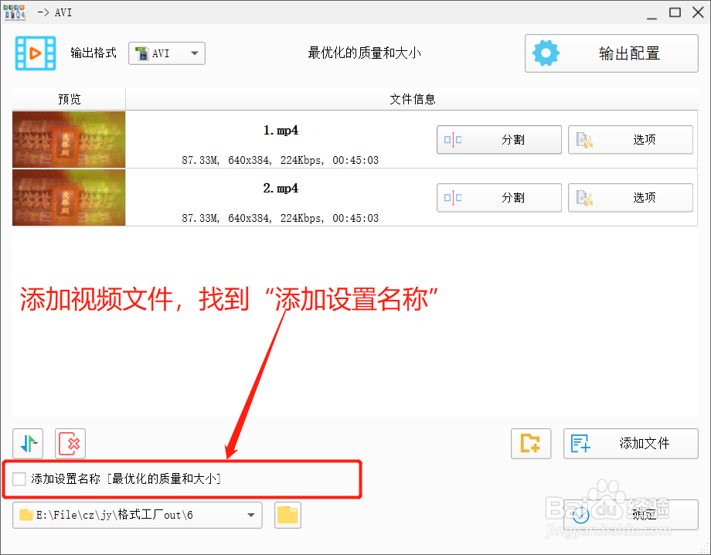Click the 选项 options button for 1.mp4

tap(631, 140)
